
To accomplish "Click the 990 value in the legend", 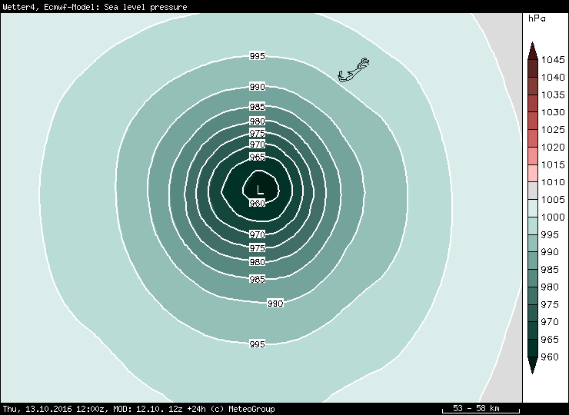I will 550,252.
